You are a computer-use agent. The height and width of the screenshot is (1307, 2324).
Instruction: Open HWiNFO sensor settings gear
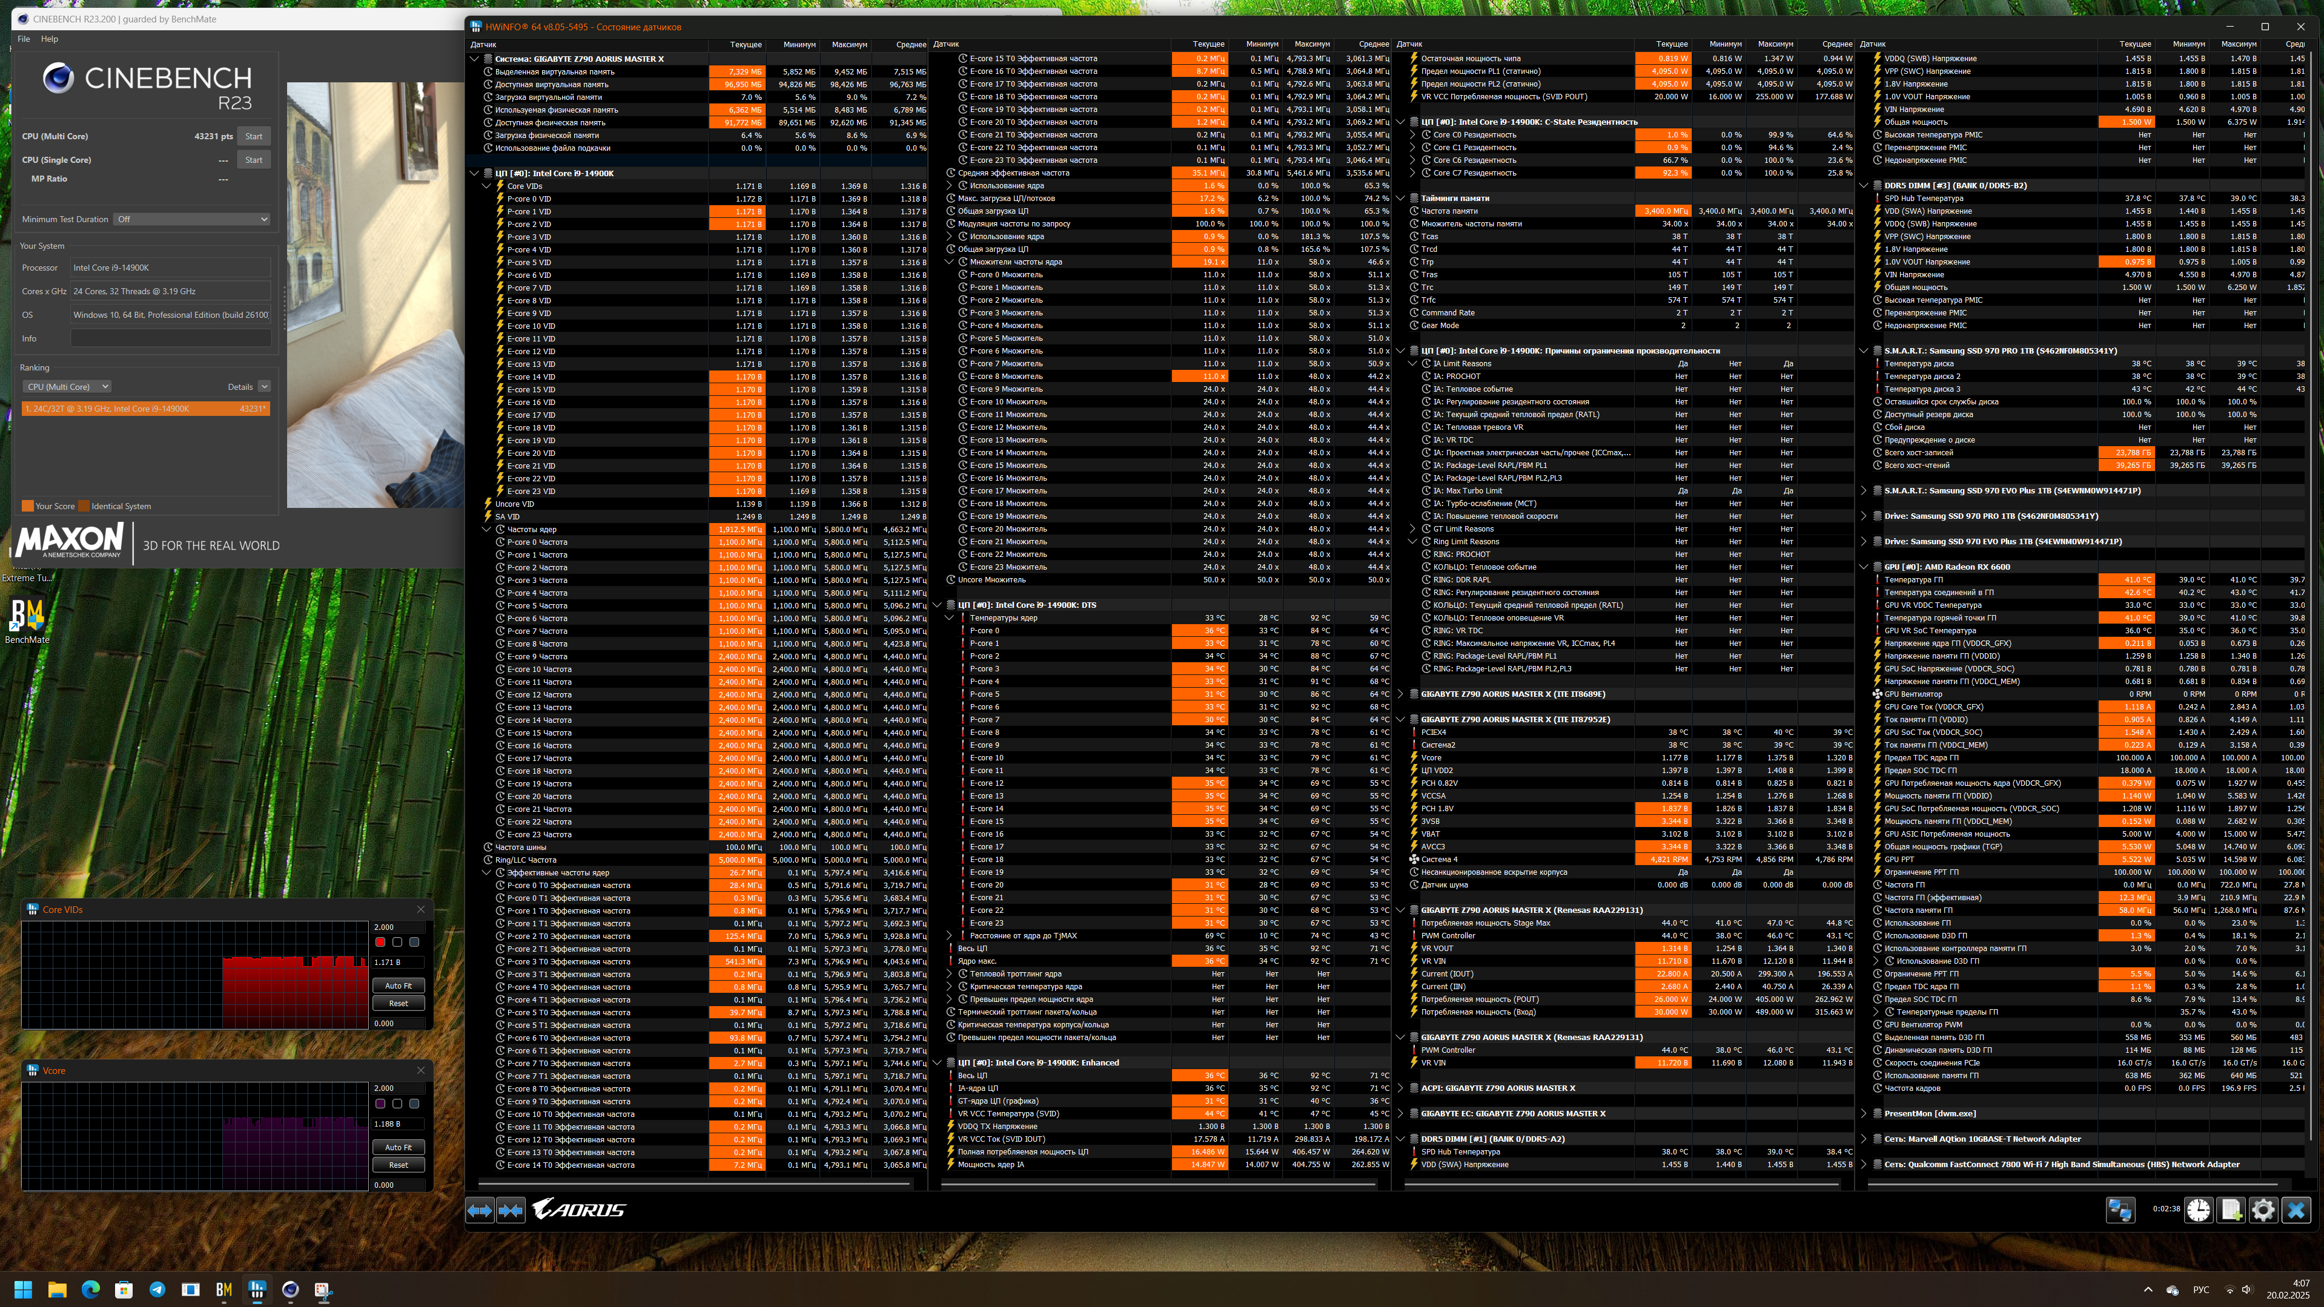2263,1210
